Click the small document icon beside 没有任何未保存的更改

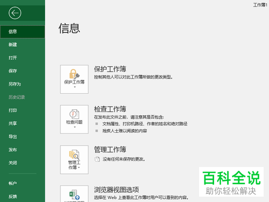(97, 159)
